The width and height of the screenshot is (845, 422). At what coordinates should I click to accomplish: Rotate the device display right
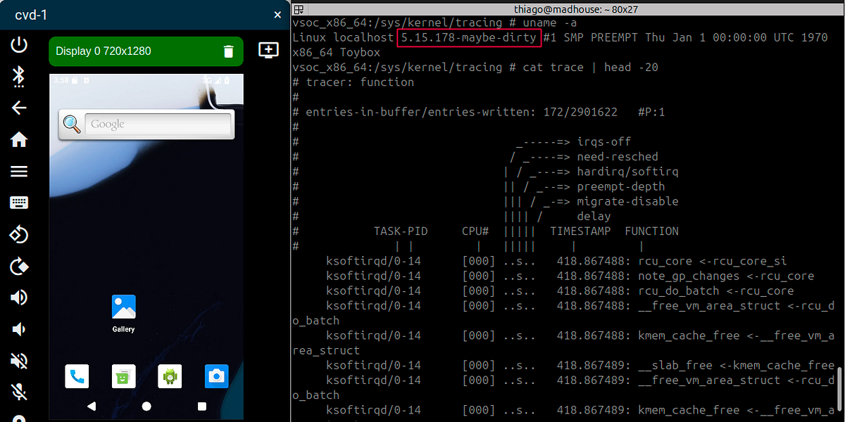pyautogui.click(x=19, y=267)
